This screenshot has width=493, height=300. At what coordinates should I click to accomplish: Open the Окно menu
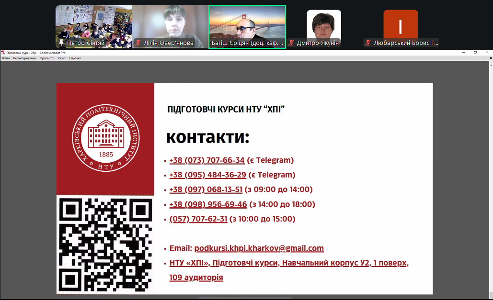(x=62, y=58)
